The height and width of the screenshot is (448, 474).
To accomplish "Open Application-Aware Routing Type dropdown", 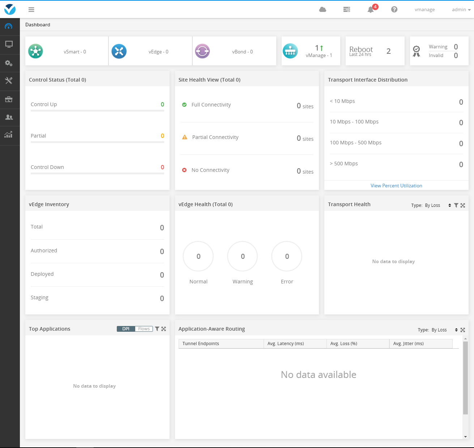I will click(444, 330).
